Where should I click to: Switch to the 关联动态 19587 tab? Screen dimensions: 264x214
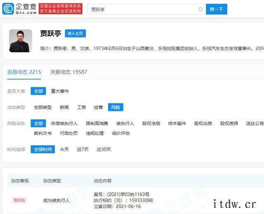point(68,72)
